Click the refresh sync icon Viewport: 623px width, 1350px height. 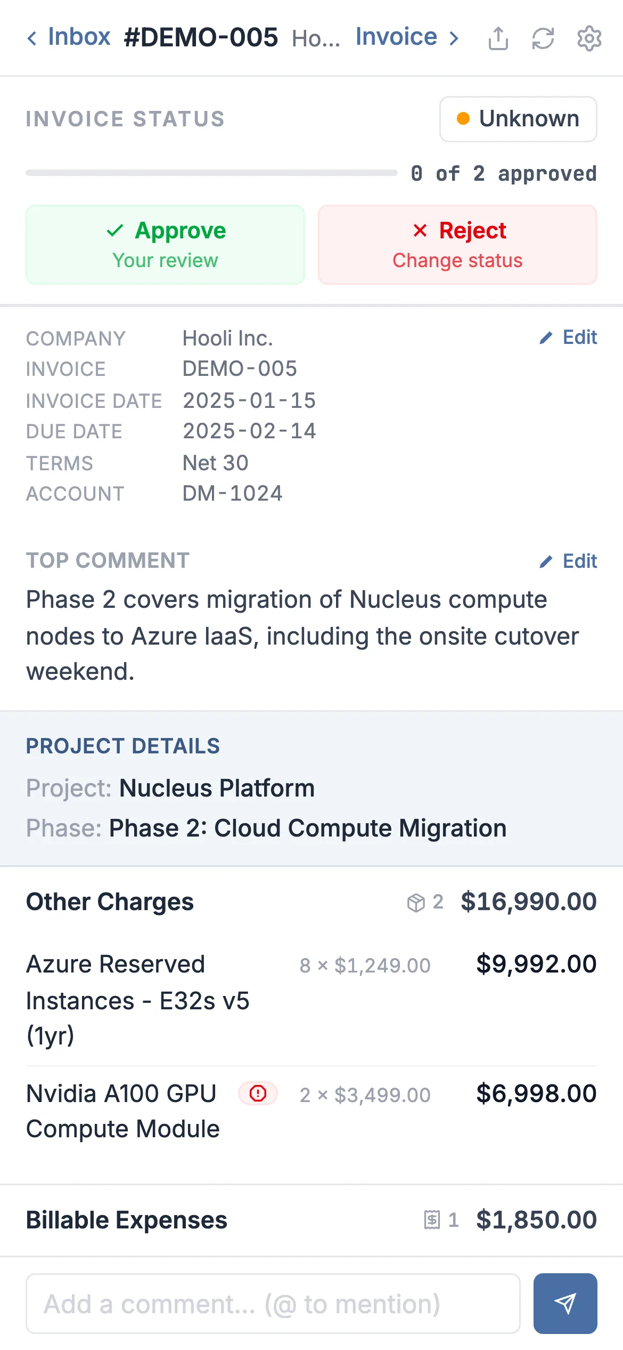coord(543,38)
